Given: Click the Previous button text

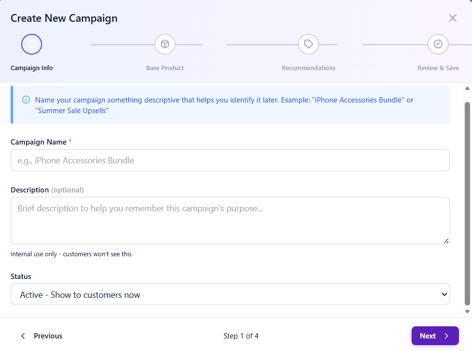Looking at the screenshot, I should (48, 336).
